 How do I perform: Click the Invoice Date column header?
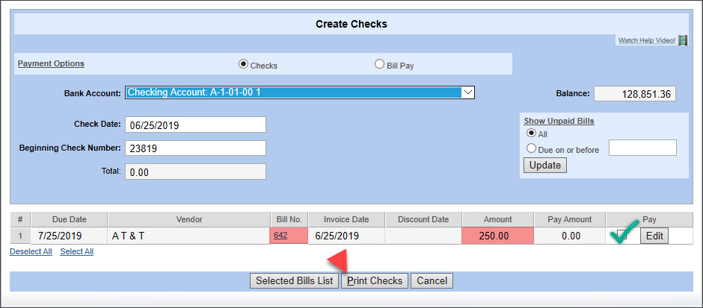(346, 219)
